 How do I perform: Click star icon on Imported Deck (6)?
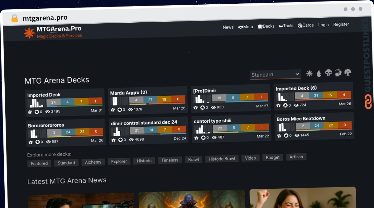coord(285,106)
